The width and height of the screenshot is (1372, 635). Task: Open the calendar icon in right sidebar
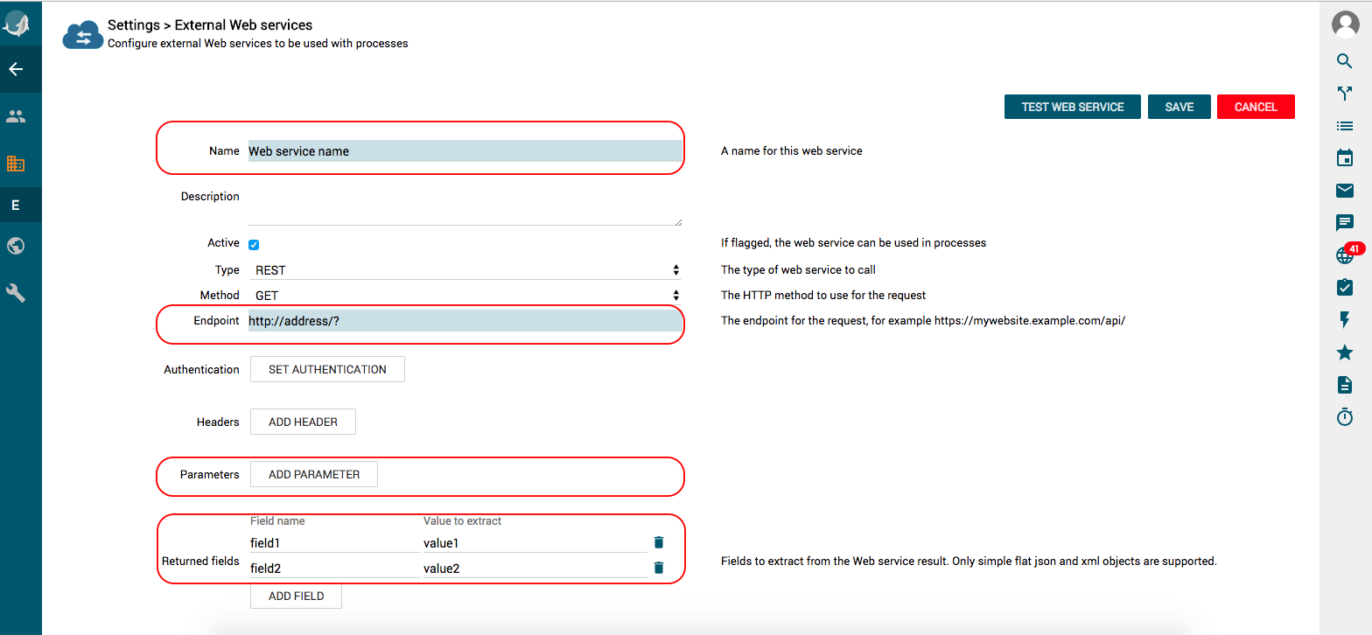[x=1345, y=158]
